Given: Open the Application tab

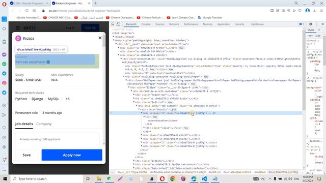Looking at the screenshot, I should (x=224, y=24).
